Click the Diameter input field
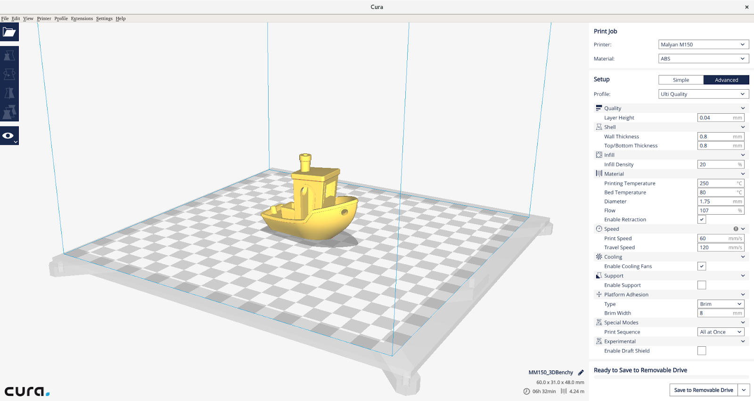The height and width of the screenshot is (401, 754). tap(721, 201)
